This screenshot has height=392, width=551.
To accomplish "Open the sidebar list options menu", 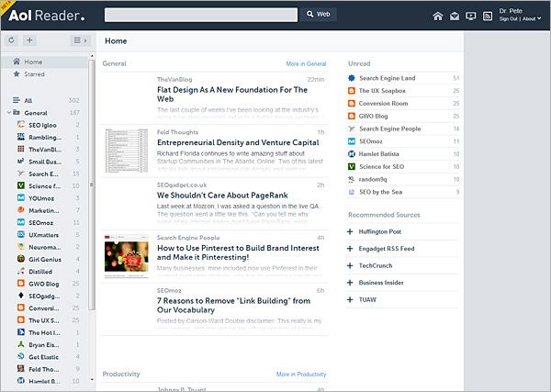I will 80,40.
